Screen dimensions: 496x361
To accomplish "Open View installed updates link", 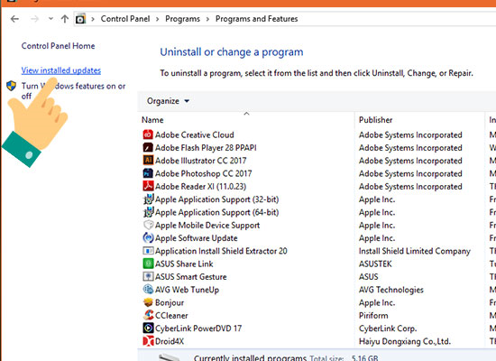I will tap(61, 70).
